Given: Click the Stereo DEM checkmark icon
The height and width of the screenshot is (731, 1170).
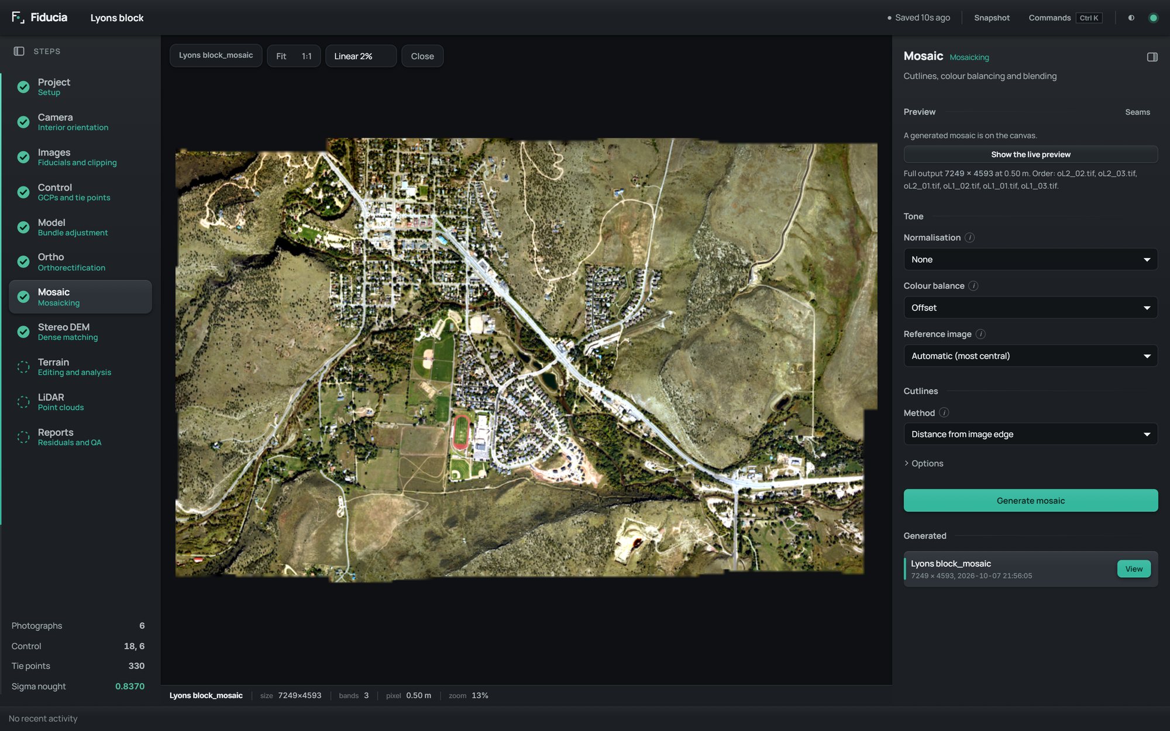Looking at the screenshot, I should click(x=23, y=332).
